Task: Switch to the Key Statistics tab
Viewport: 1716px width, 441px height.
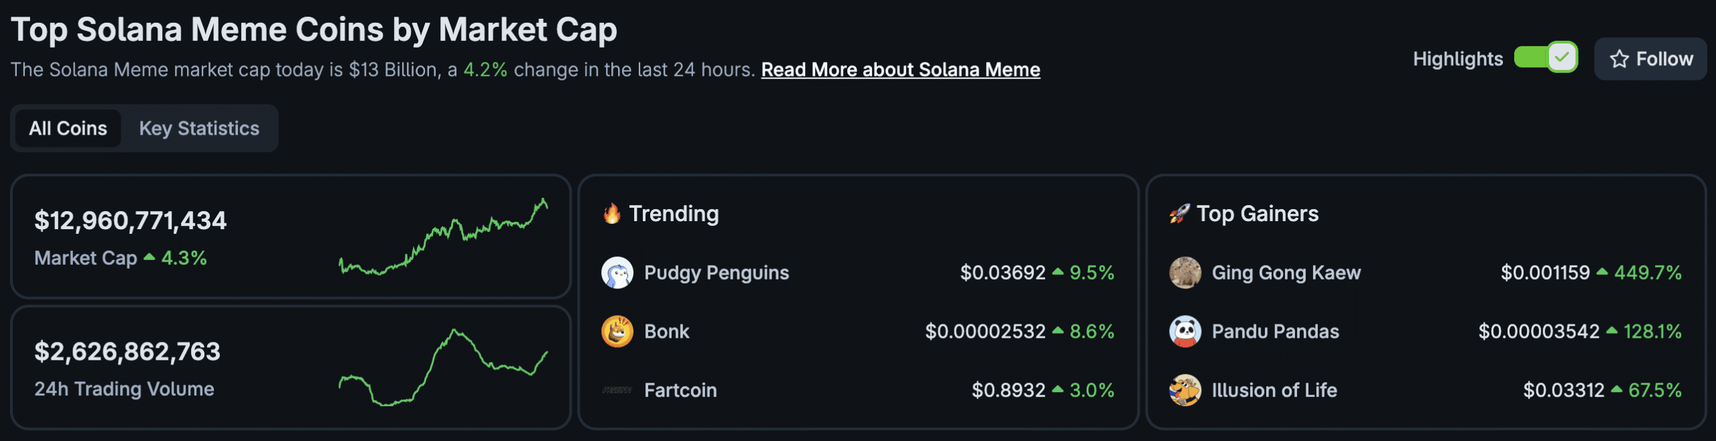Action: 199,128
